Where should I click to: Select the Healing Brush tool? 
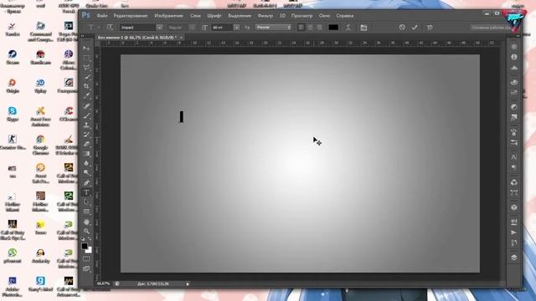pos(86,106)
